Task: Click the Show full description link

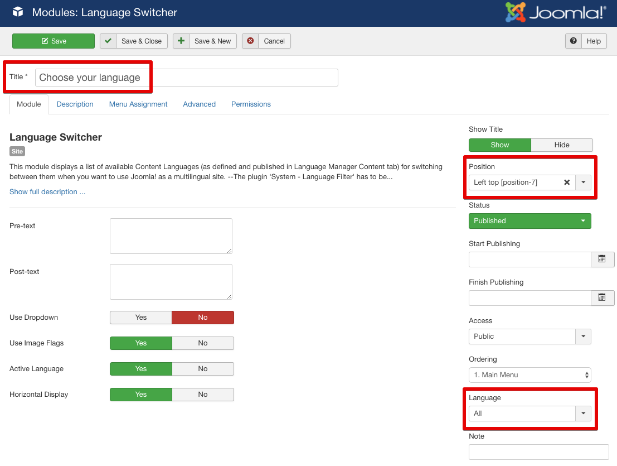Action: click(47, 192)
